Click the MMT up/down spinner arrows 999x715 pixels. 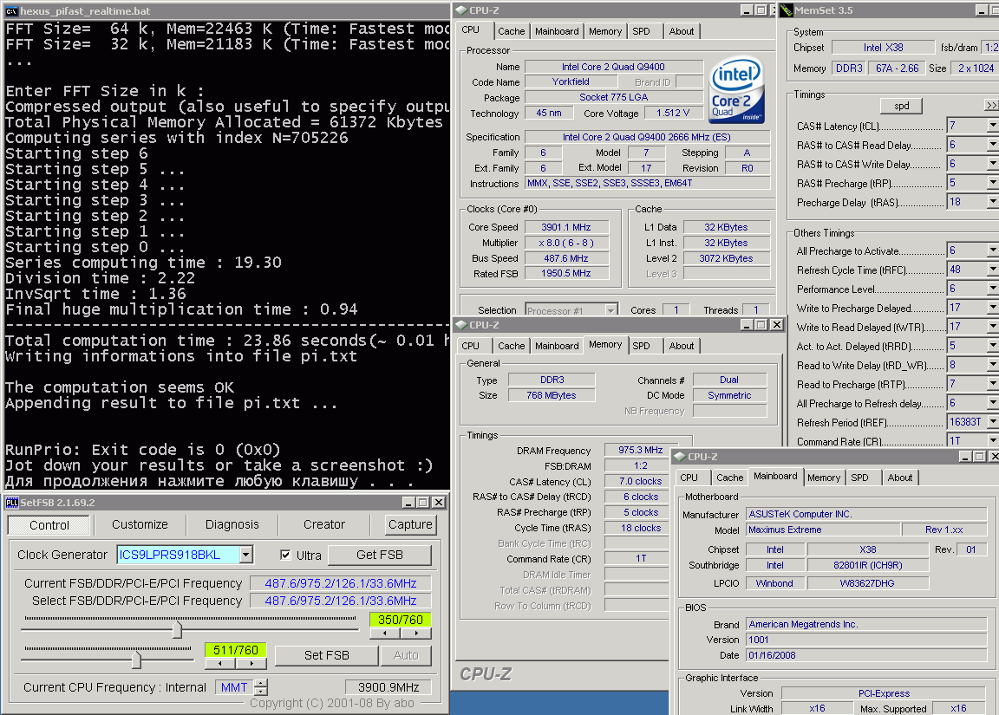coord(261,687)
